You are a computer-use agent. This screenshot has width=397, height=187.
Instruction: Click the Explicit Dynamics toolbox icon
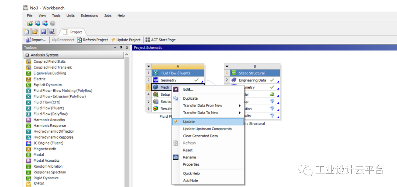(29, 85)
